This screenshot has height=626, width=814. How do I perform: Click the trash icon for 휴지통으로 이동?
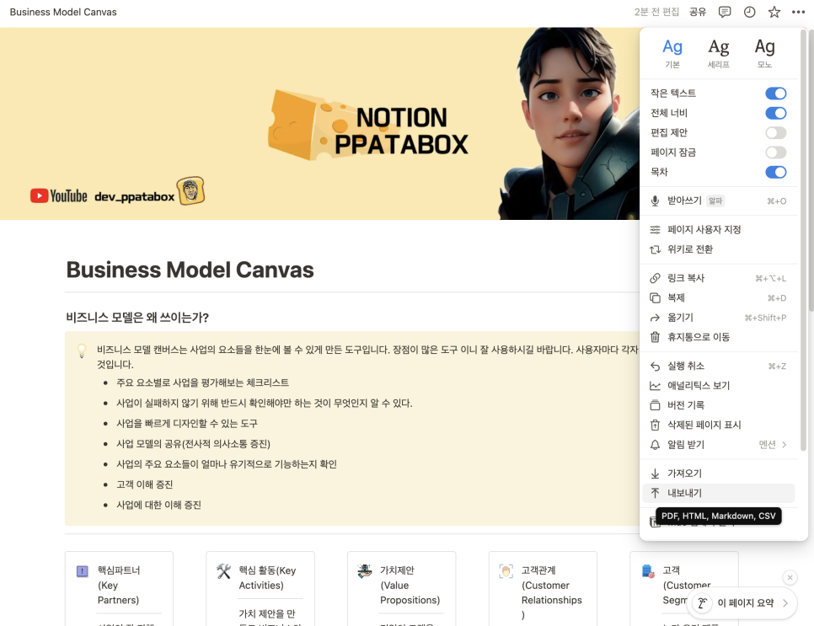tap(655, 337)
